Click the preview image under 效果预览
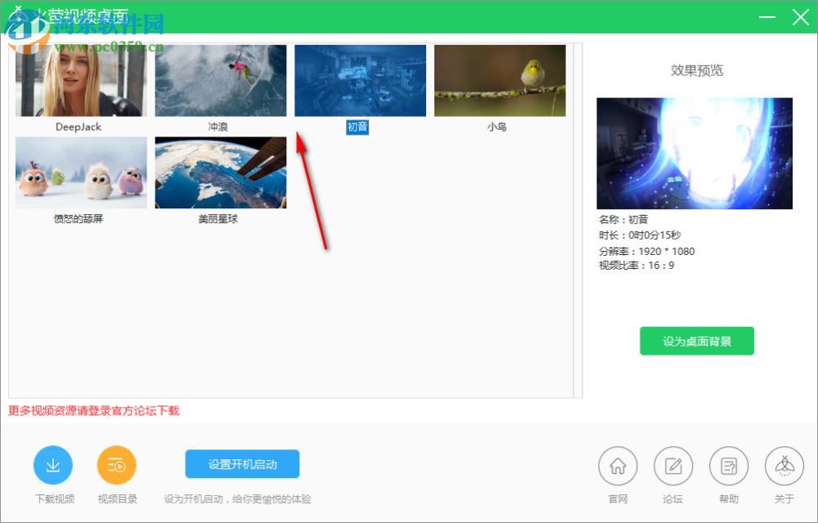The height and width of the screenshot is (523, 818). [694, 153]
